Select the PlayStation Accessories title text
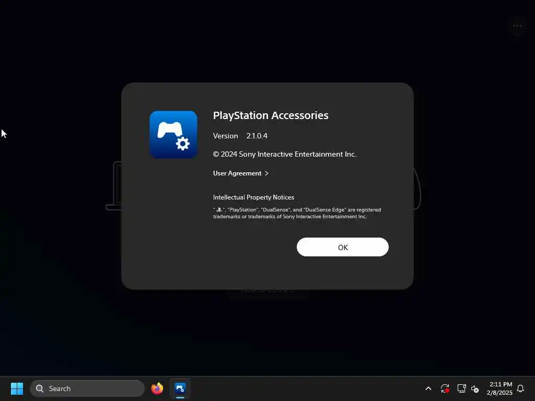The image size is (535, 401). coord(271,115)
